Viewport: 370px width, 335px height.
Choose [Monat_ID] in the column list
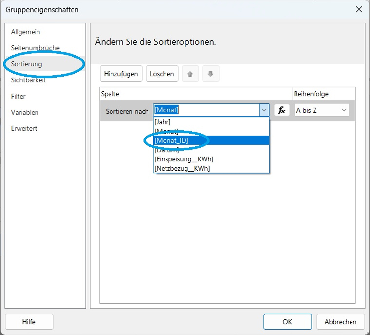(x=171, y=140)
